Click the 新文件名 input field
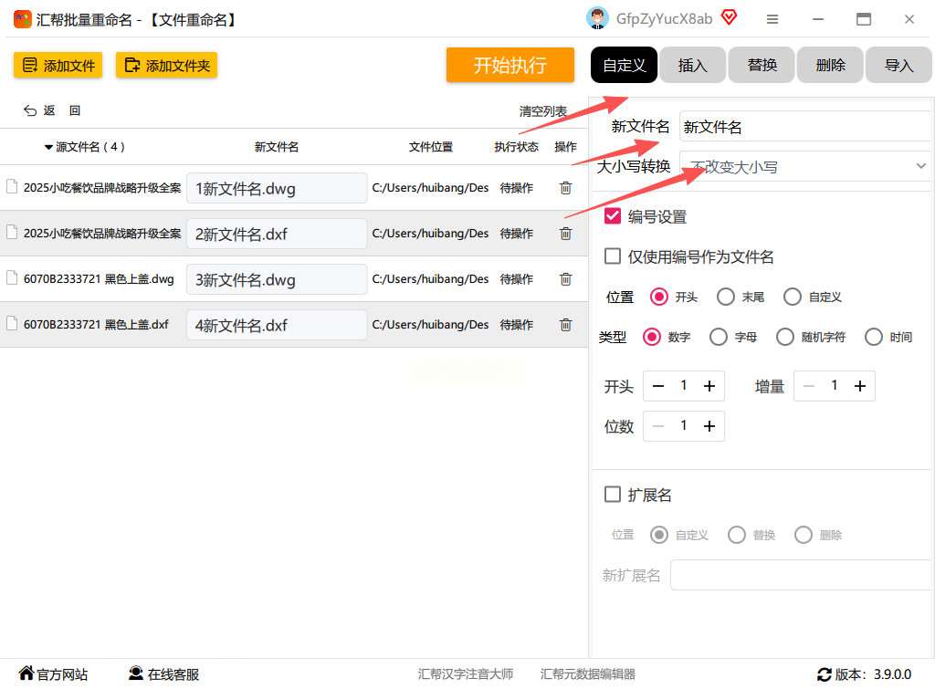The image size is (935, 689). [805, 126]
